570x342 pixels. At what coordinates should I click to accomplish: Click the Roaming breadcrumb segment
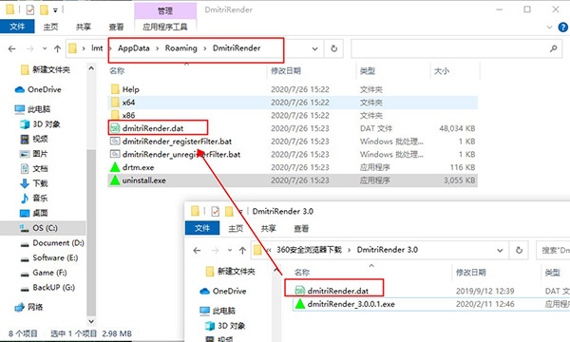point(181,47)
